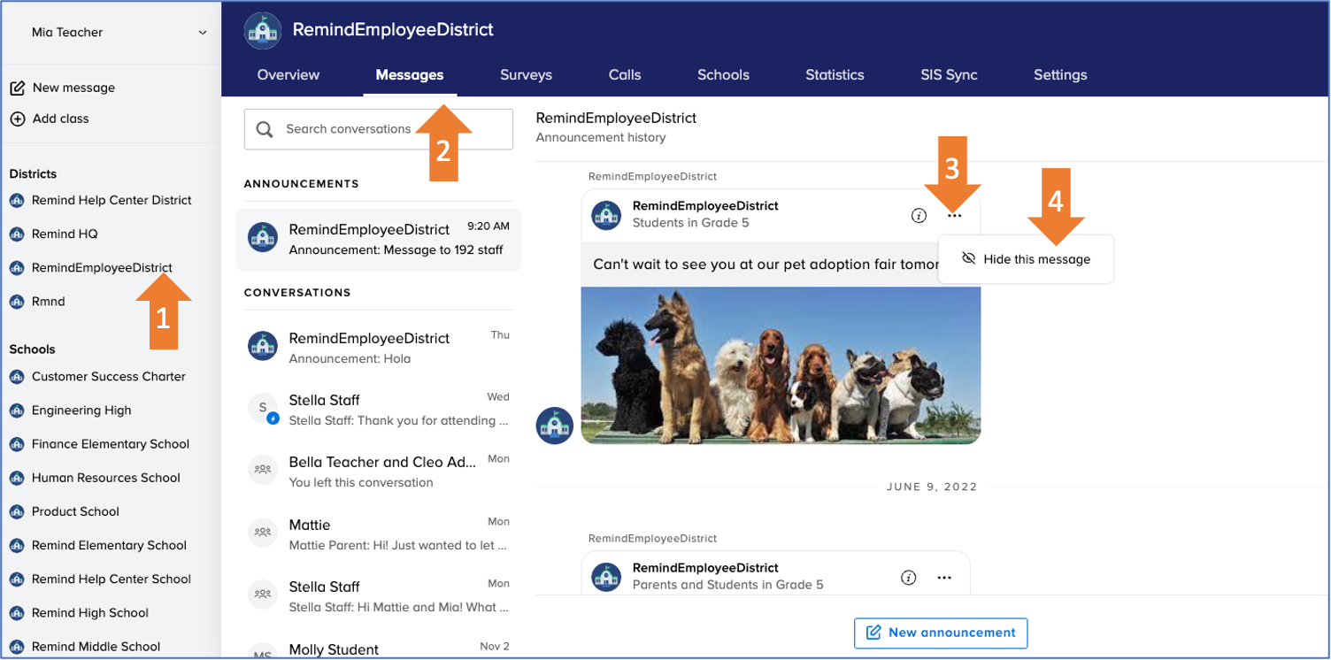This screenshot has width=1331, height=660.
Task: Click the Remind Help Center District icon
Action: [x=16, y=201]
